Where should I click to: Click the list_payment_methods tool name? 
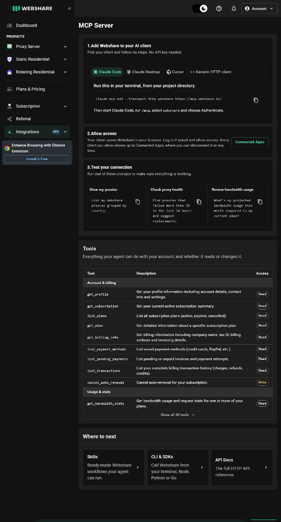(107, 349)
